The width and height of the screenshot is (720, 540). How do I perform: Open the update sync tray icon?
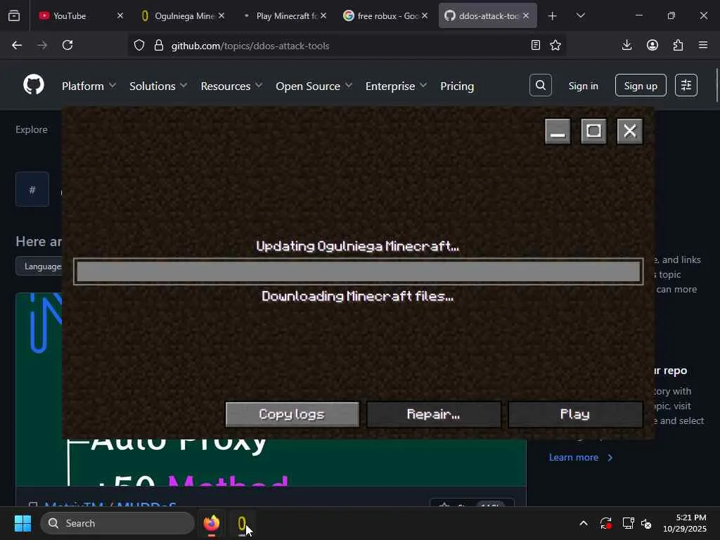click(x=606, y=523)
